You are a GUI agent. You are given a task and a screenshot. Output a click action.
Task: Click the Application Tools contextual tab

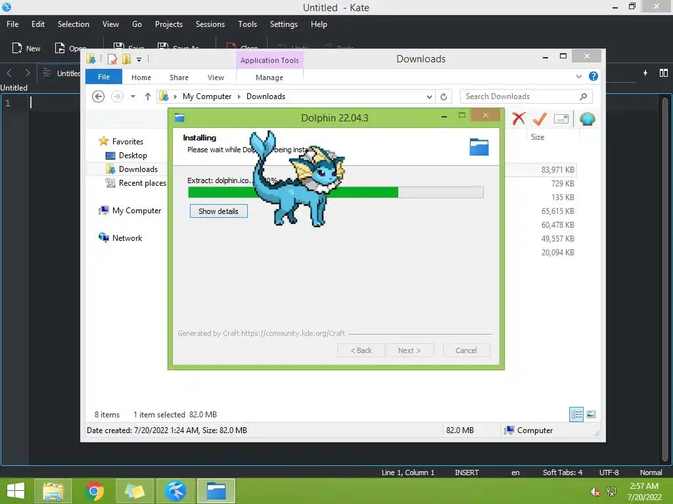point(269,60)
